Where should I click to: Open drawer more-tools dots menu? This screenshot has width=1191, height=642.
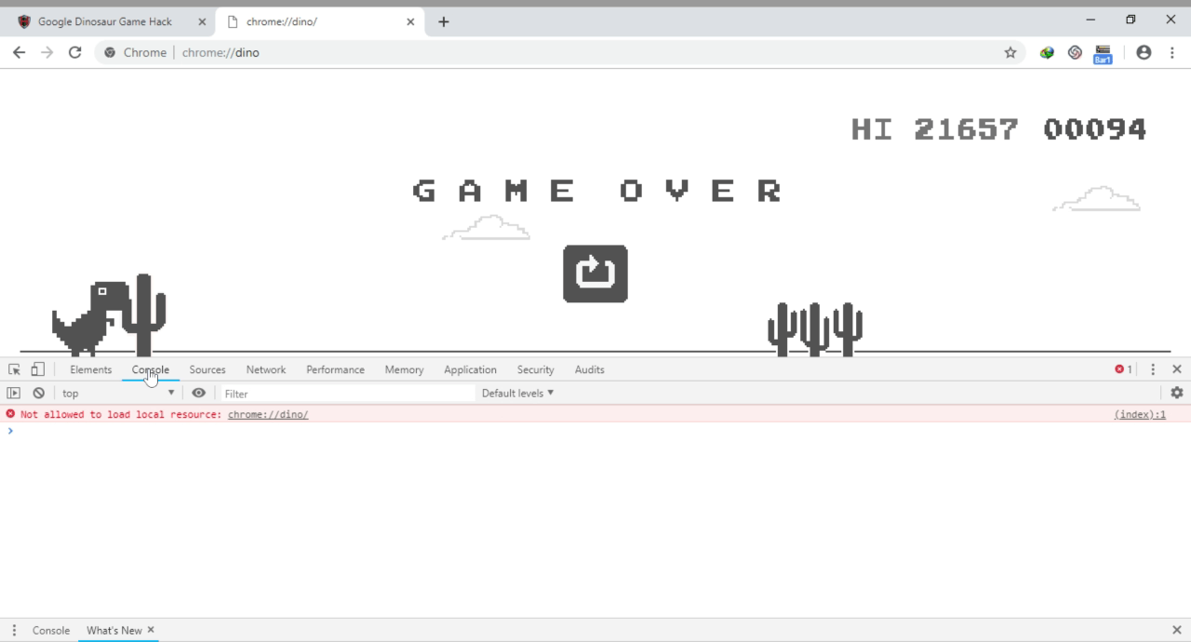tap(13, 630)
